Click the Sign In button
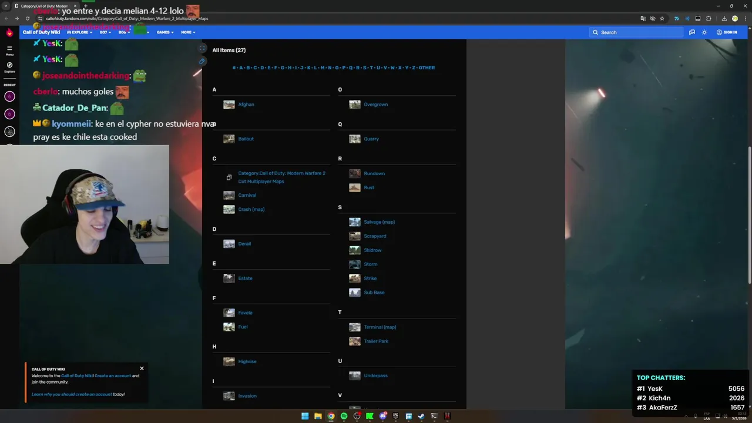752x423 pixels. (727, 32)
